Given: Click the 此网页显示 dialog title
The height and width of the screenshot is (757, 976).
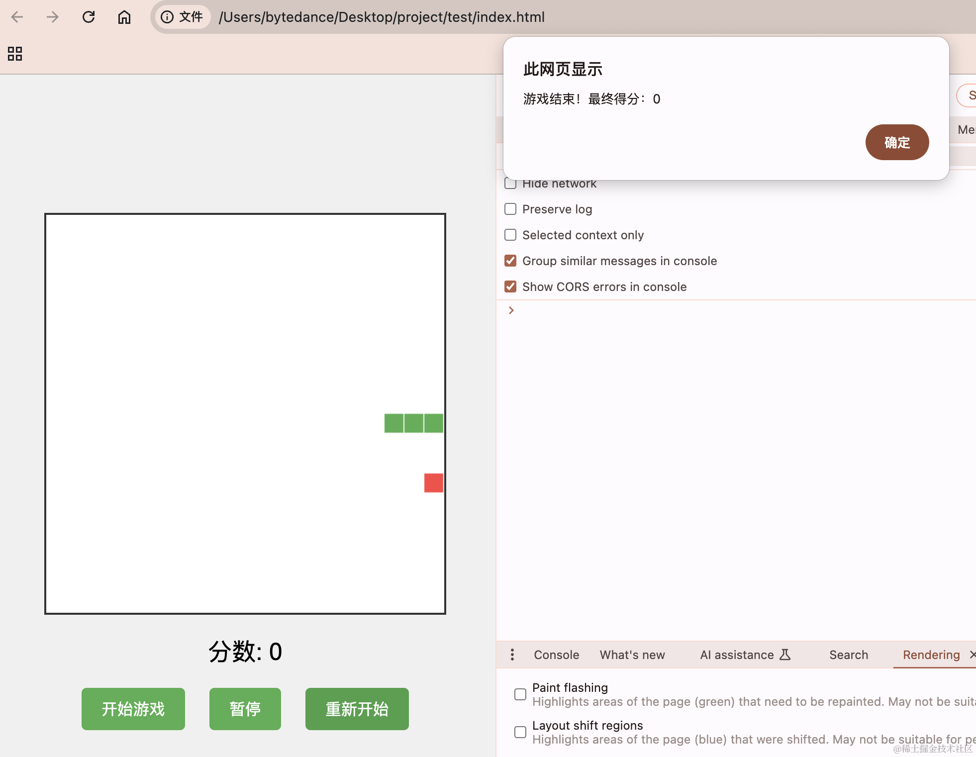Looking at the screenshot, I should pos(563,69).
